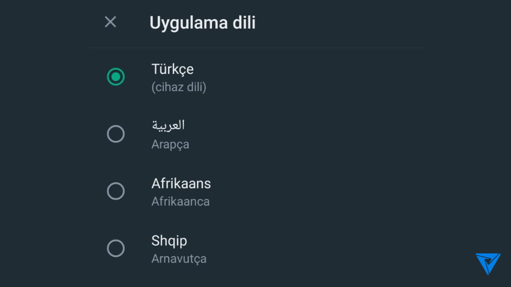The width and height of the screenshot is (511, 287).
Task: Tap the currently selected language option Türkçe
Action: coord(172,77)
